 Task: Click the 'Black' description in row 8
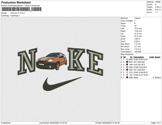pyautogui.click(x=136, y=78)
